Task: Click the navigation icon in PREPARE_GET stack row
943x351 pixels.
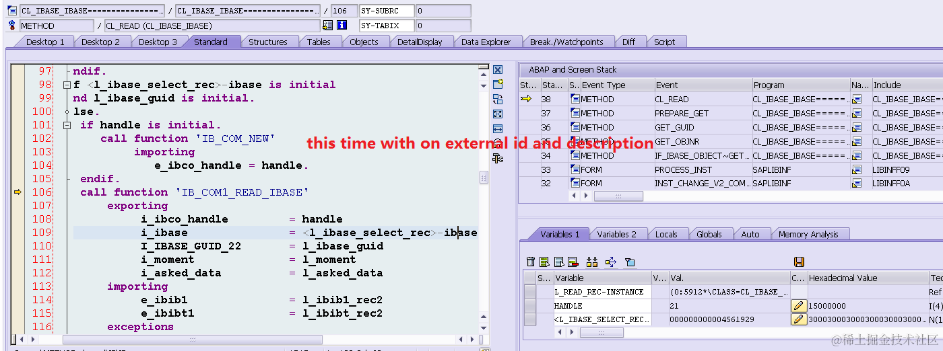Action: tap(857, 114)
